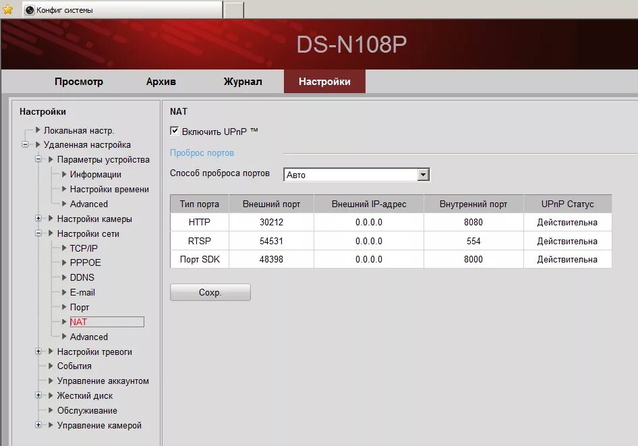
Task: Select Обслуживание in the tree
Action: click(x=87, y=410)
